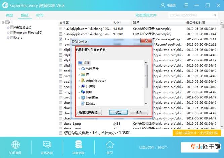
Task: Select WPS网盘 cloud icon
Action: click(x=83, y=69)
